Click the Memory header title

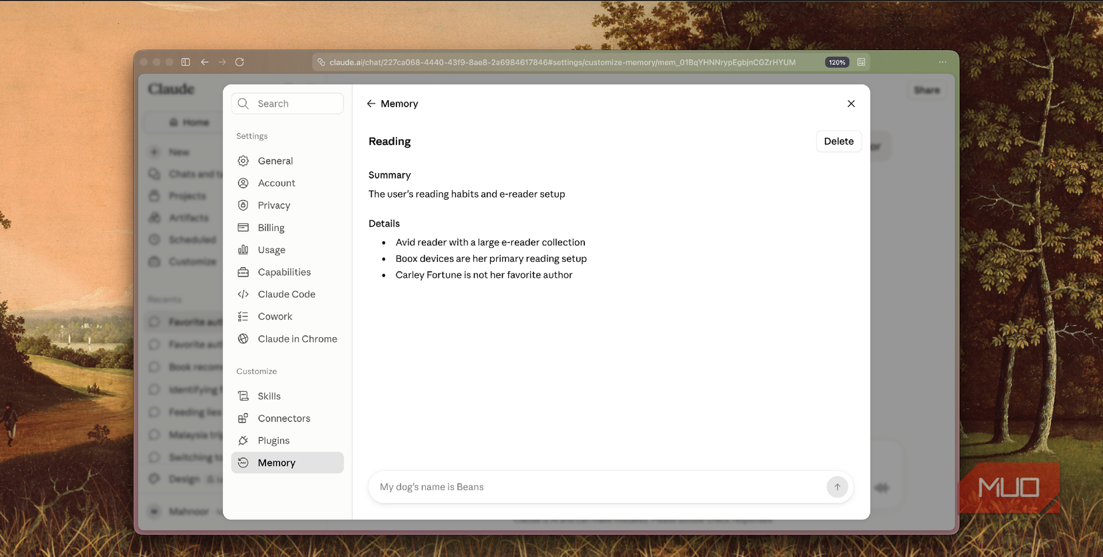(x=399, y=104)
